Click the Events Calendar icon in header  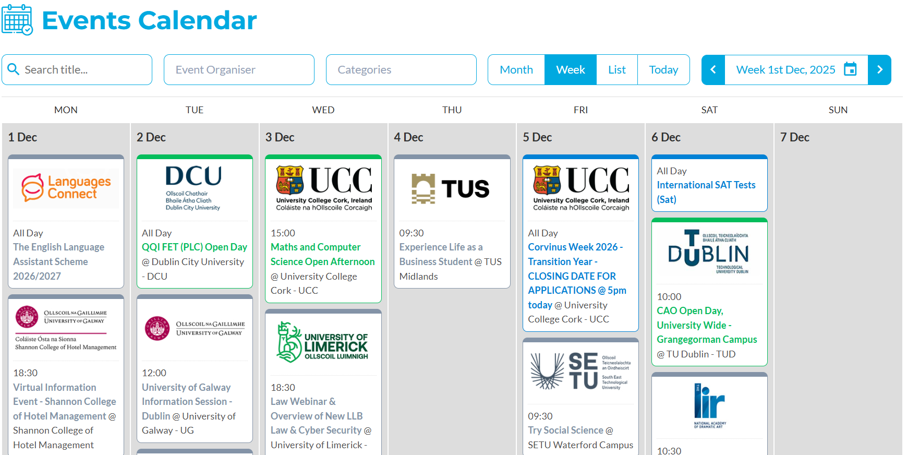coord(17,20)
